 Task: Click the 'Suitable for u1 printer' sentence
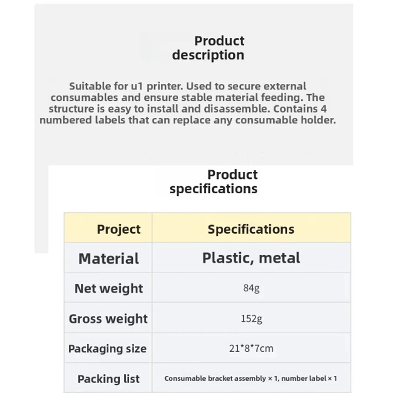click(x=126, y=86)
